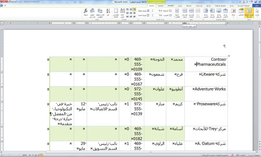Click the zoom slider handle
Image resolution: width=261 pixels, height=157 pixels.
tap(9, 155)
